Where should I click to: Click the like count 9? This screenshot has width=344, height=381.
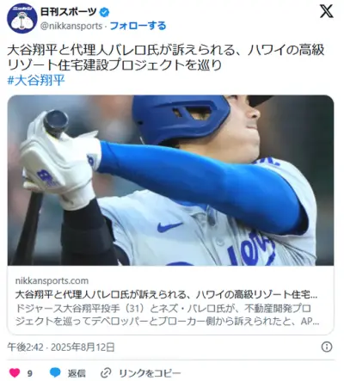30,373
